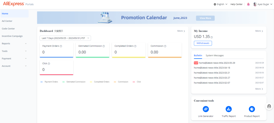Click the Click metric card
The height and width of the screenshot is (123, 274).
(56, 68)
